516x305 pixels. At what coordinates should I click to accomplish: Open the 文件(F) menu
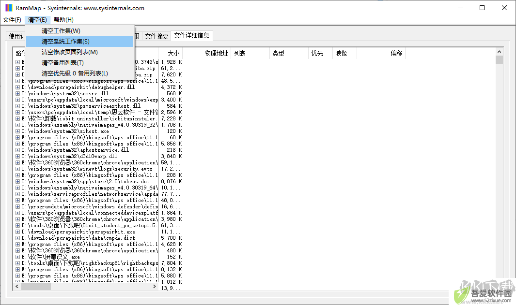pyautogui.click(x=12, y=20)
